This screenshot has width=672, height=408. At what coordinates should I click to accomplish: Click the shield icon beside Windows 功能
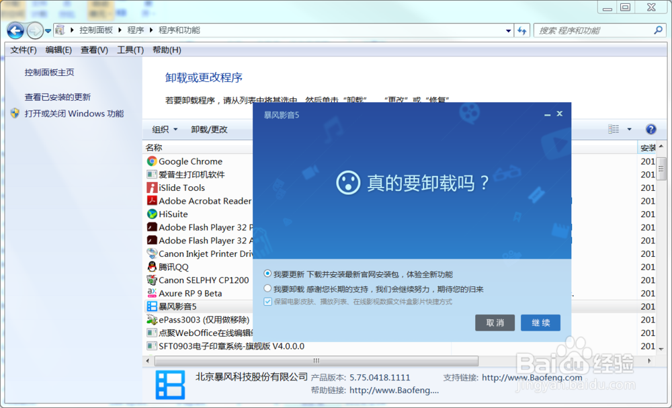pos(15,113)
